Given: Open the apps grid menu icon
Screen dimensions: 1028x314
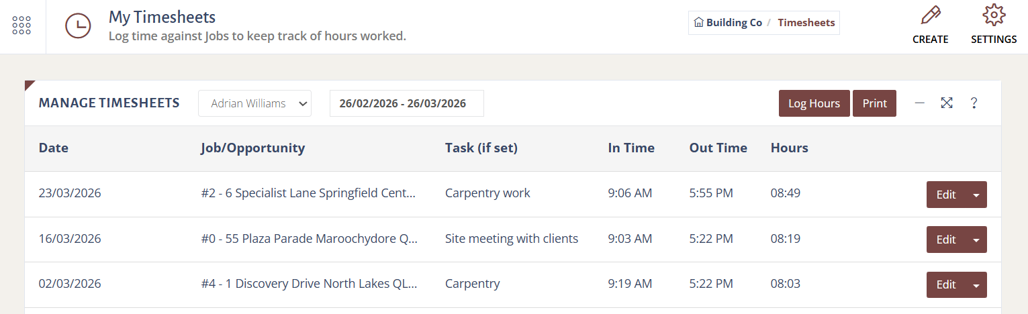Looking at the screenshot, I should [x=22, y=25].
